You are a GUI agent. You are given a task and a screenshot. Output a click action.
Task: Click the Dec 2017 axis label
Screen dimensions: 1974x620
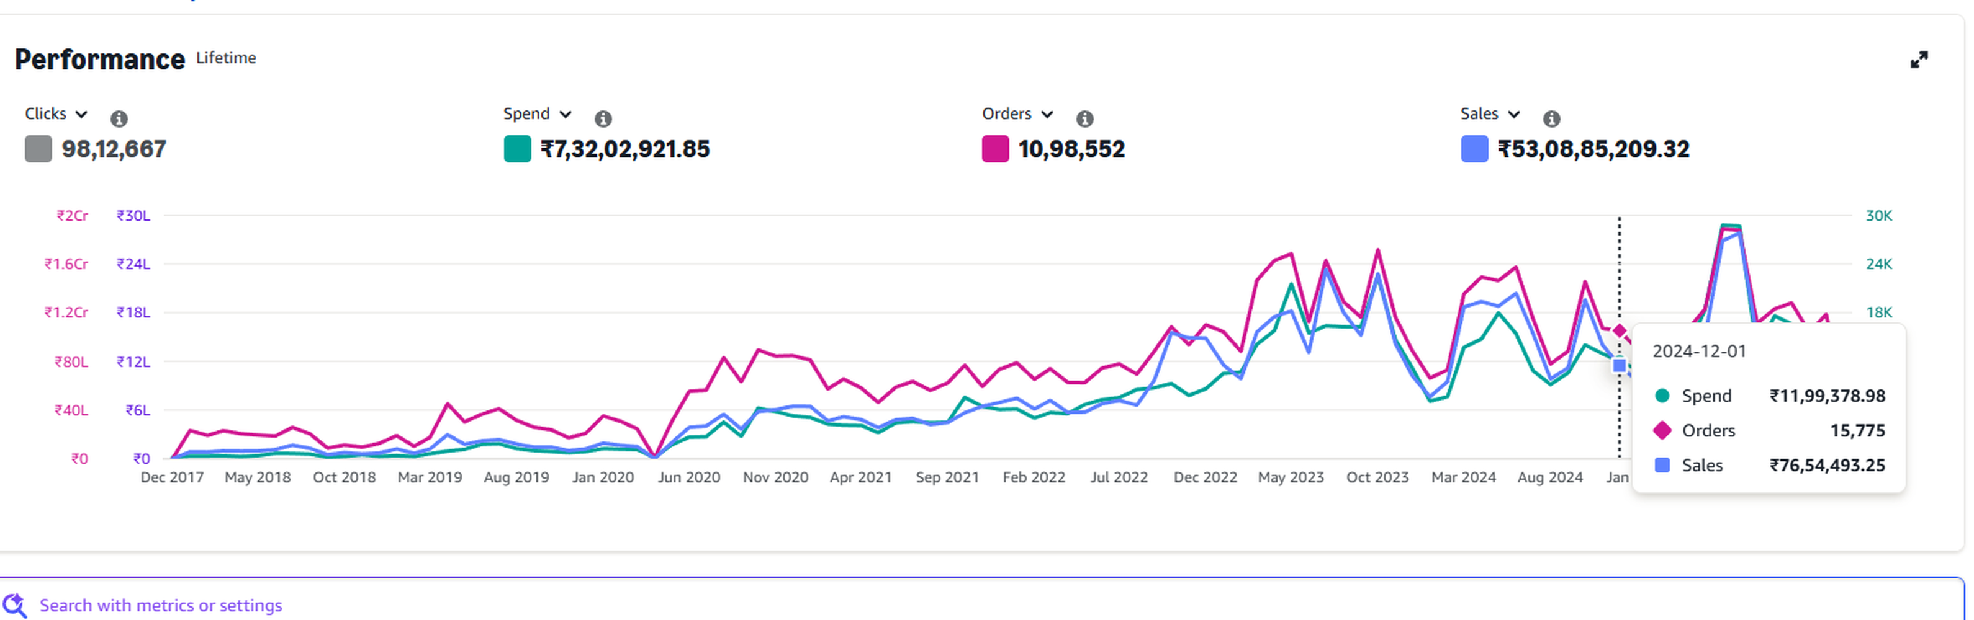(172, 477)
